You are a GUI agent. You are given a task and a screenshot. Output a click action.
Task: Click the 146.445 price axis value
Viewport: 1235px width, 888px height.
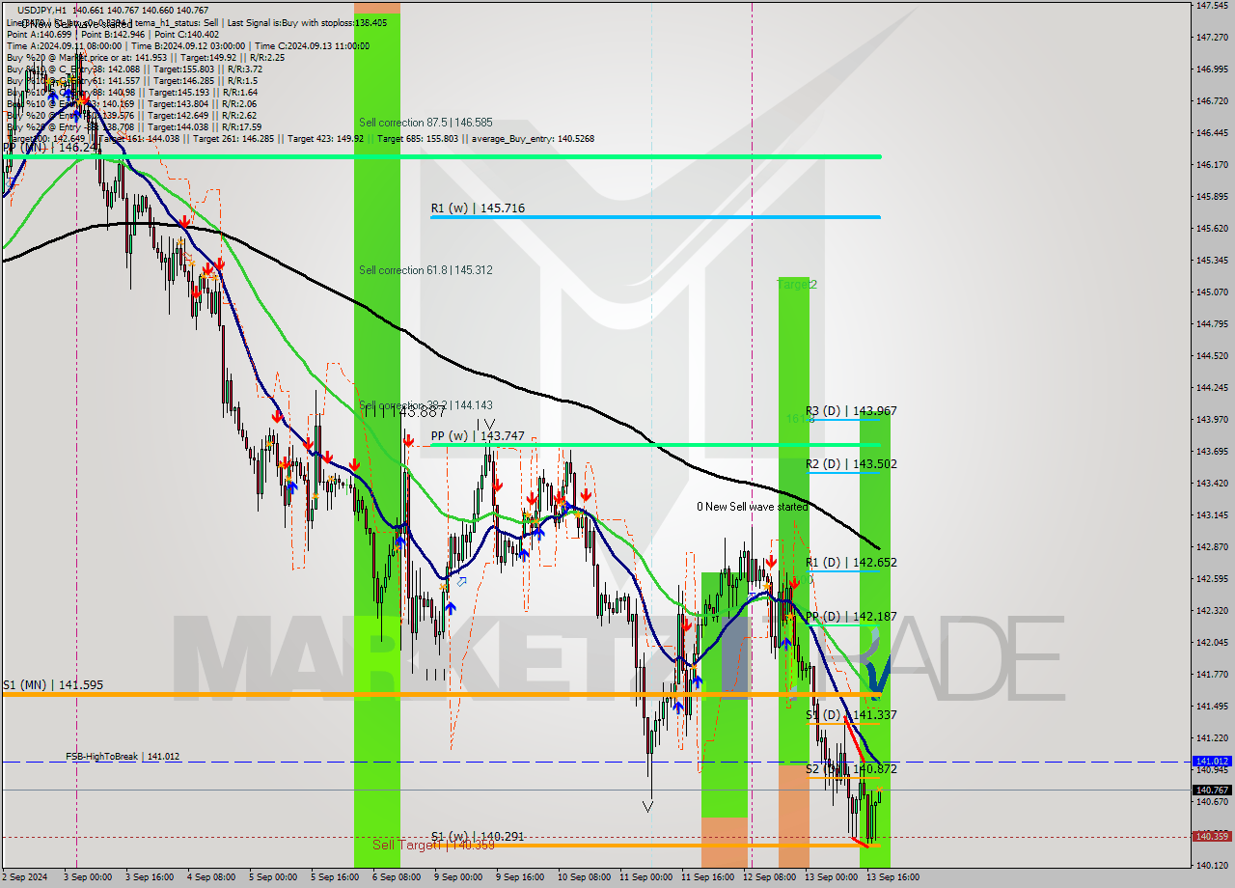1212,132
